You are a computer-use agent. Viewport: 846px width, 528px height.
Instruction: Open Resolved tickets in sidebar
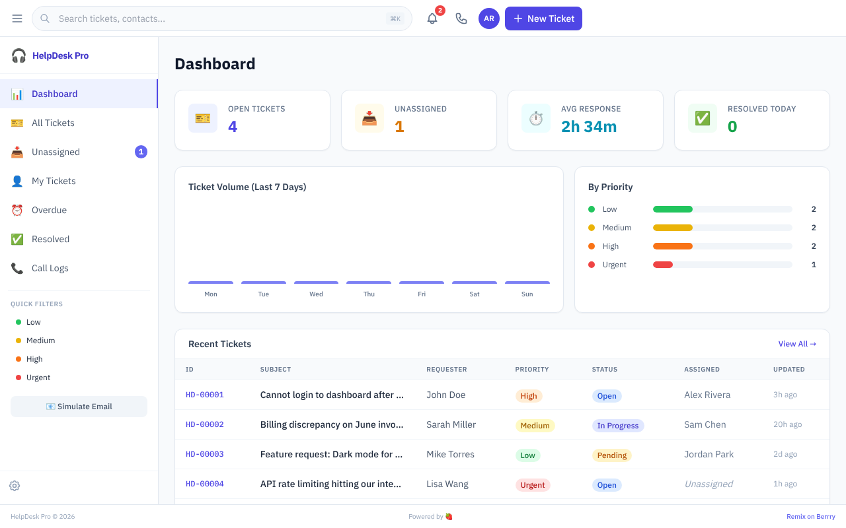(79, 239)
